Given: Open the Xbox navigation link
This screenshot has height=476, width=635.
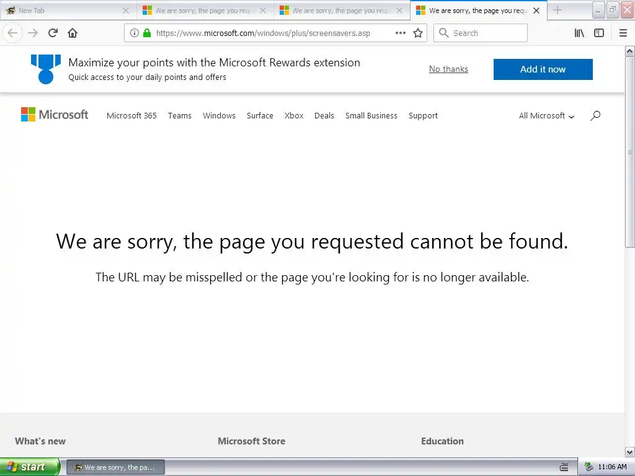Looking at the screenshot, I should pyautogui.click(x=293, y=116).
